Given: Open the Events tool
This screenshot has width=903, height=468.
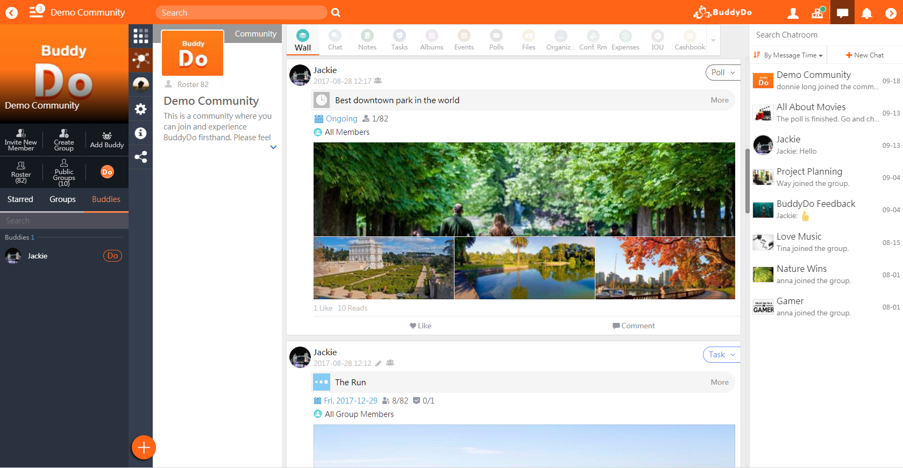Looking at the screenshot, I should click(x=464, y=40).
